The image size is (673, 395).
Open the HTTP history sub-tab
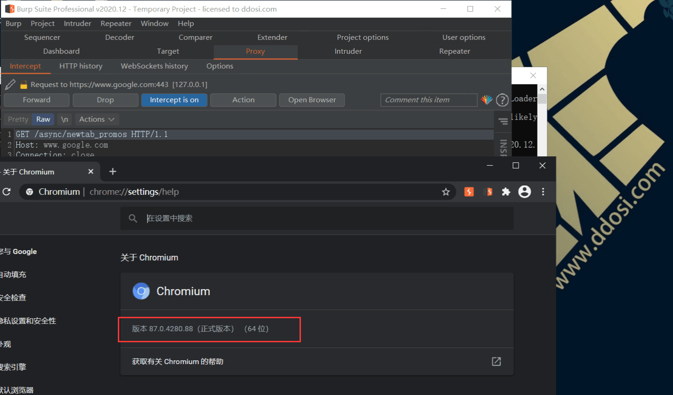coord(81,66)
